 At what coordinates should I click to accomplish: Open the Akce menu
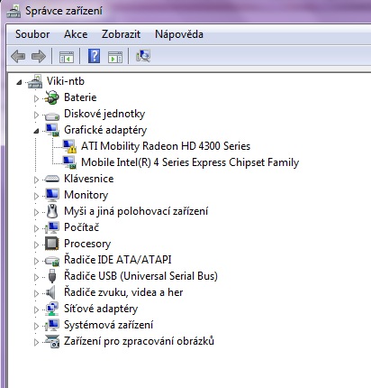[76, 34]
